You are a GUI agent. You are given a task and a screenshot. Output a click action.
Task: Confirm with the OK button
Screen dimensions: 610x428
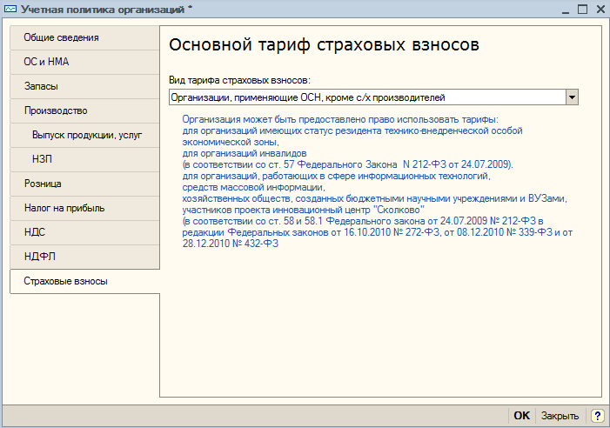[522, 416]
